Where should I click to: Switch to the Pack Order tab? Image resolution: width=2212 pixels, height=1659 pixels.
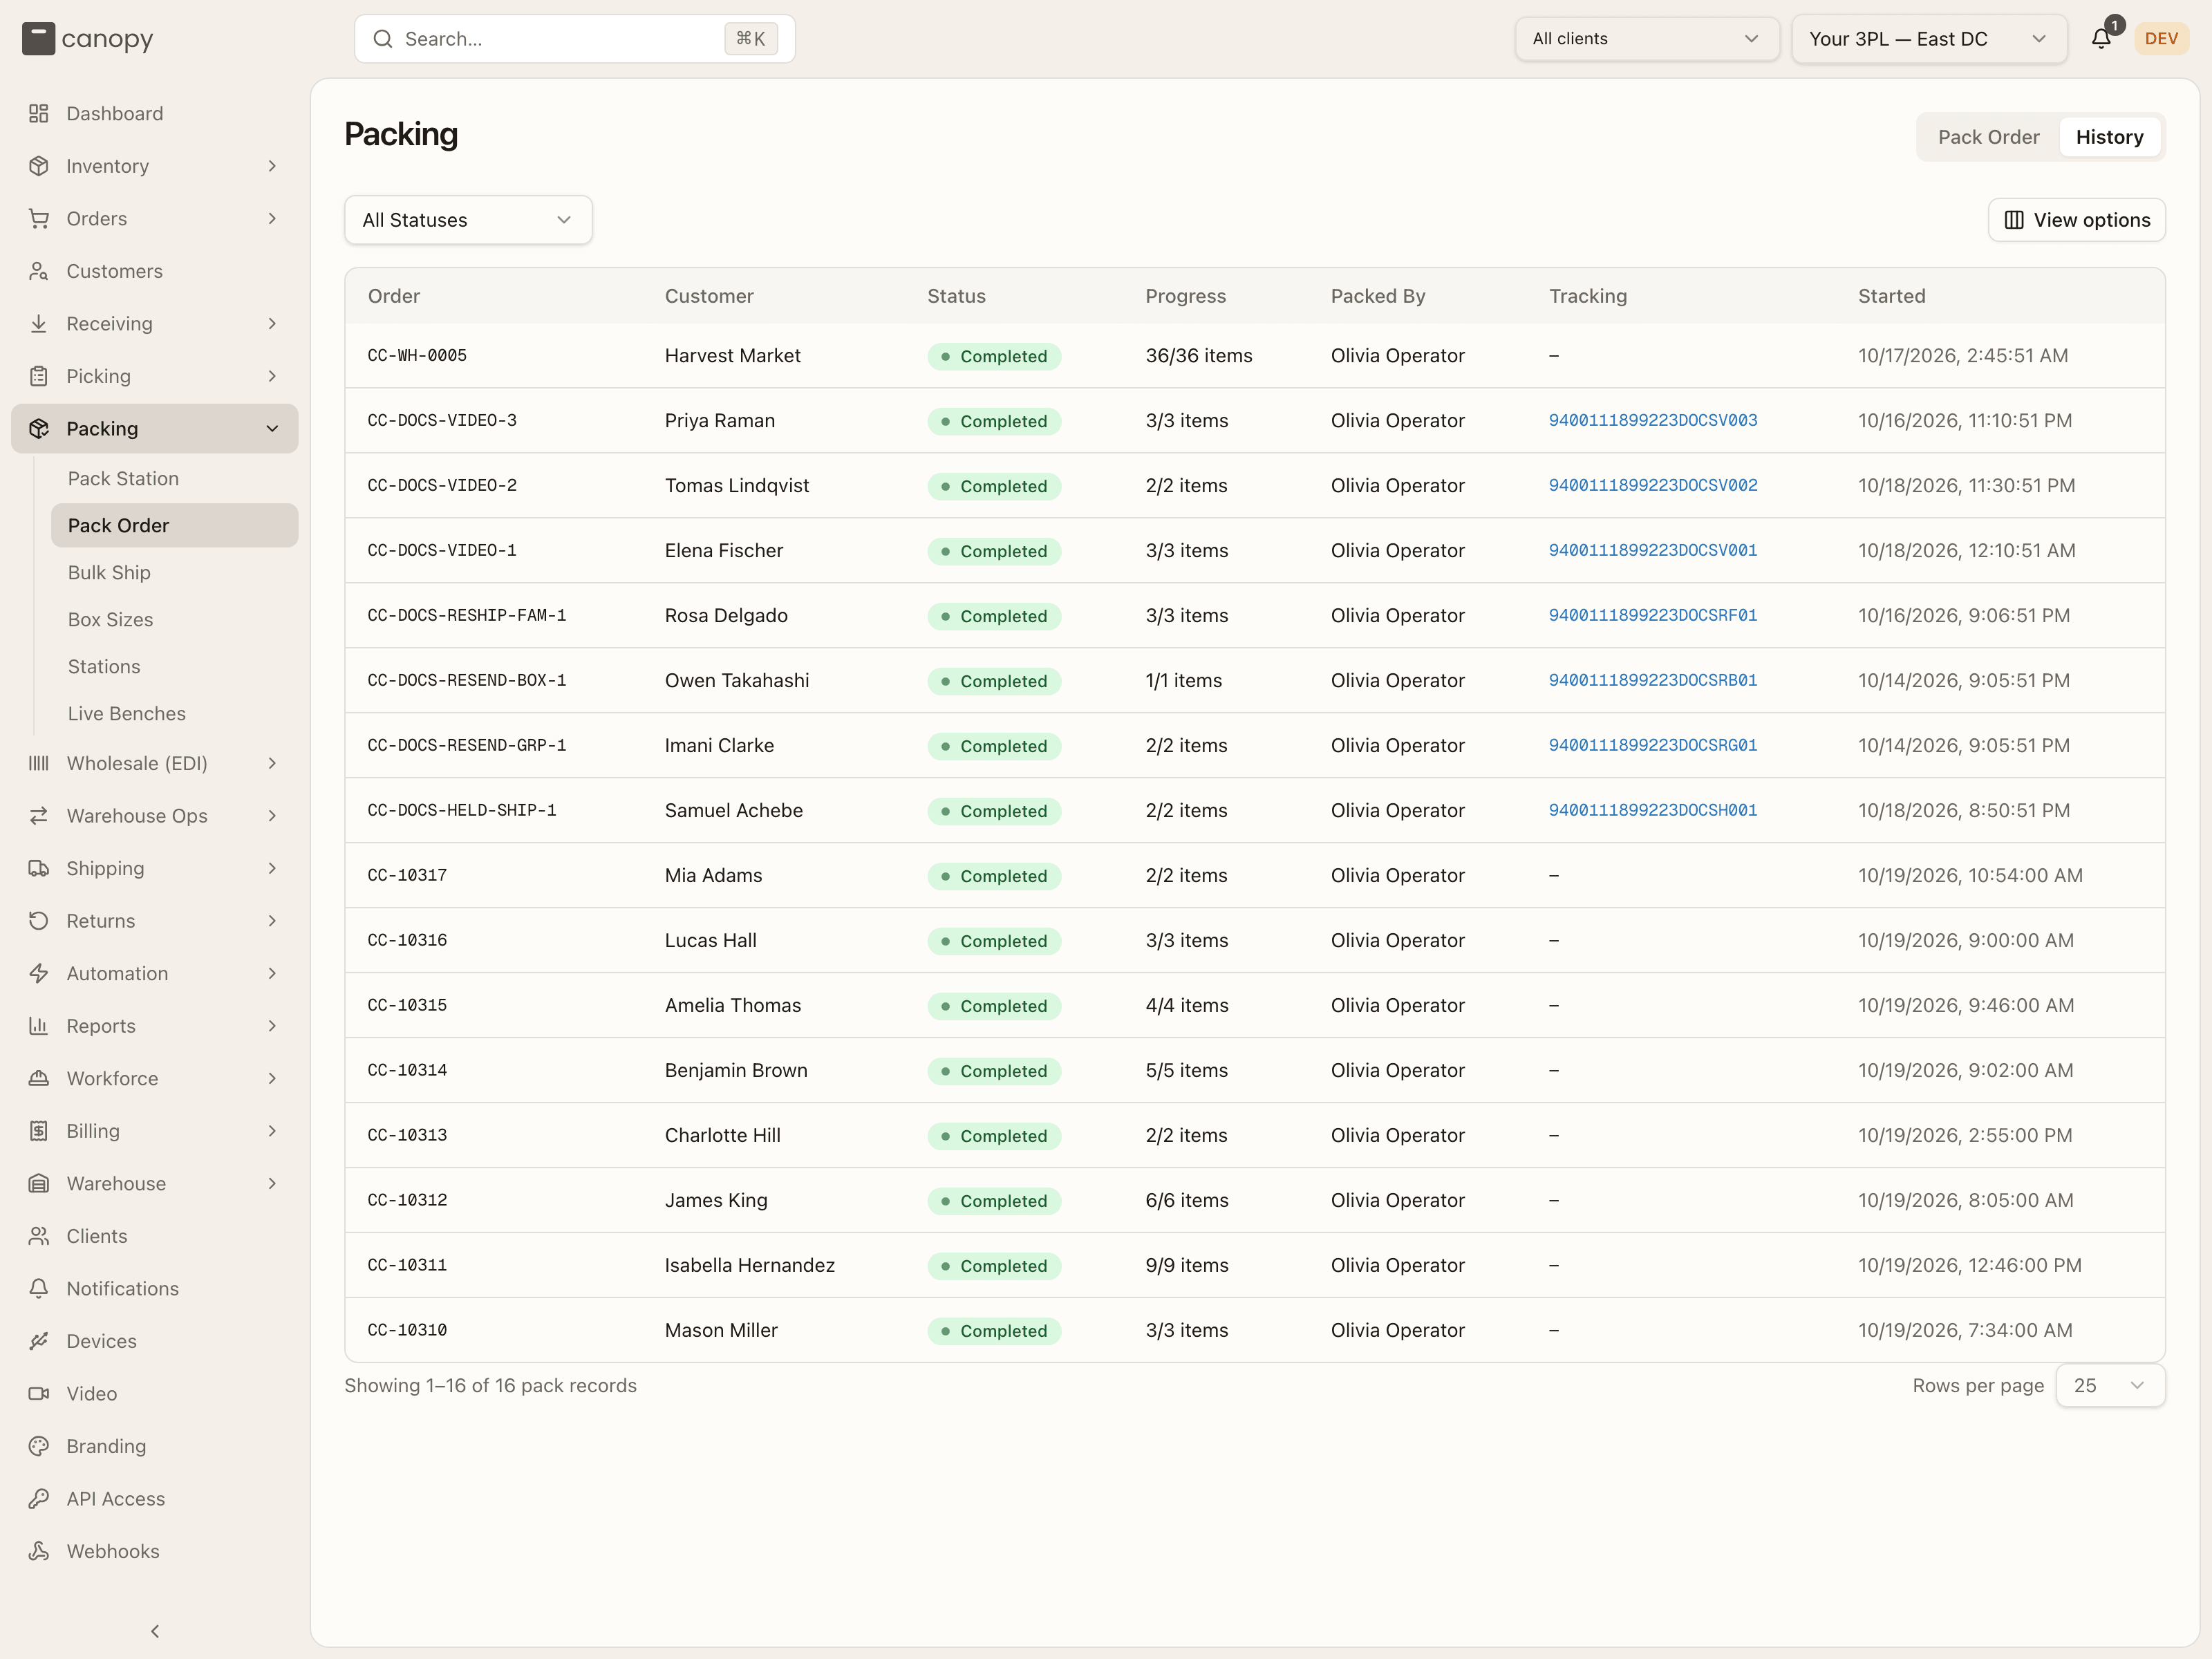coord(1988,137)
